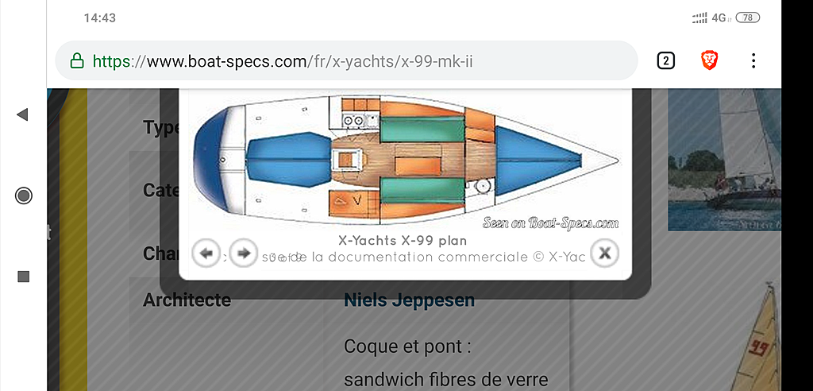The height and width of the screenshot is (391, 813).
Task: Open the sailboat photo thumbnail on the right
Action: coord(724,159)
